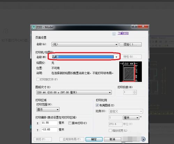The image size is (174, 144).
Task: Open the printer 名称(M) dropdown
Action: click(85, 57)
